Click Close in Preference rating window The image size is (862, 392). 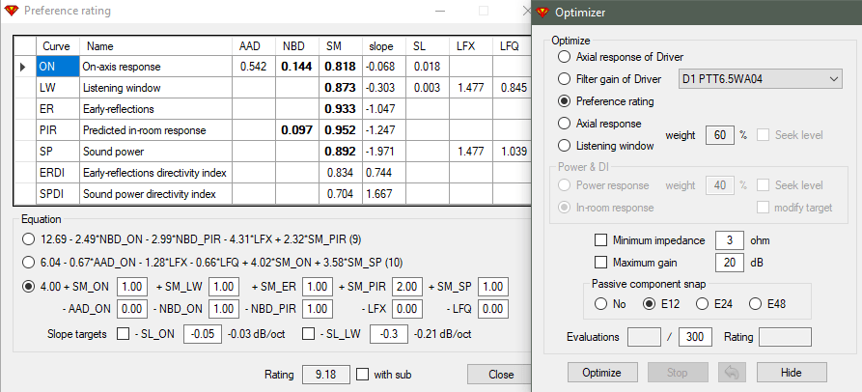click(x=500, y=375)
